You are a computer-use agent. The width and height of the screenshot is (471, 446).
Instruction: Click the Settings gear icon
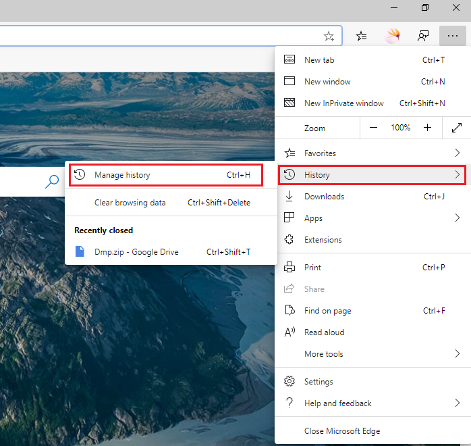[x=289, y=381]
